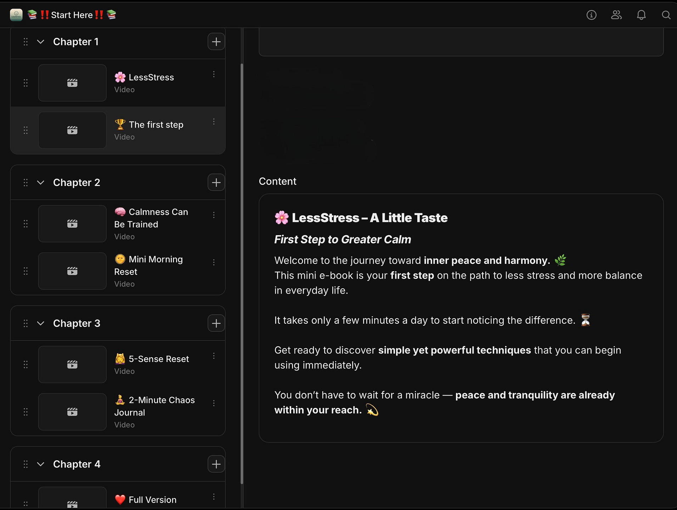
Task: Select the LessStress lesson title
Action: pos(144,77)
